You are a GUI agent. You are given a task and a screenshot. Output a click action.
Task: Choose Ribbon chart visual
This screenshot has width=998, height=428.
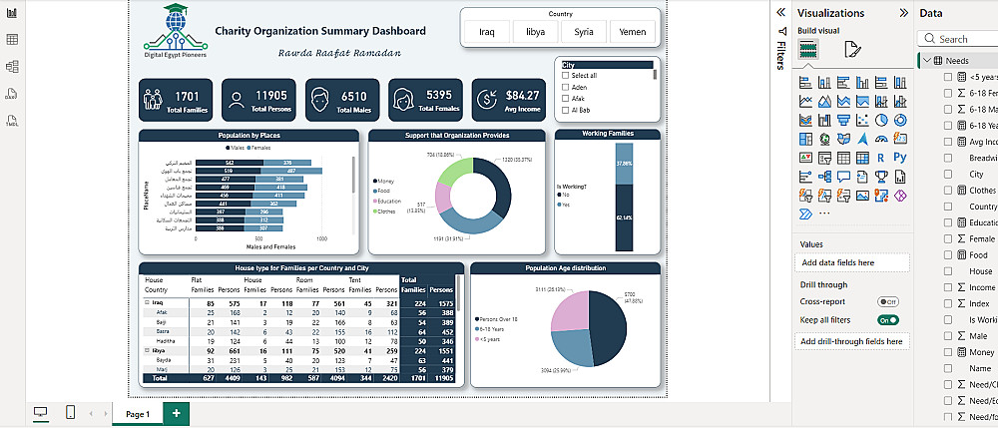pyautogui.click(x=805, y=120)
